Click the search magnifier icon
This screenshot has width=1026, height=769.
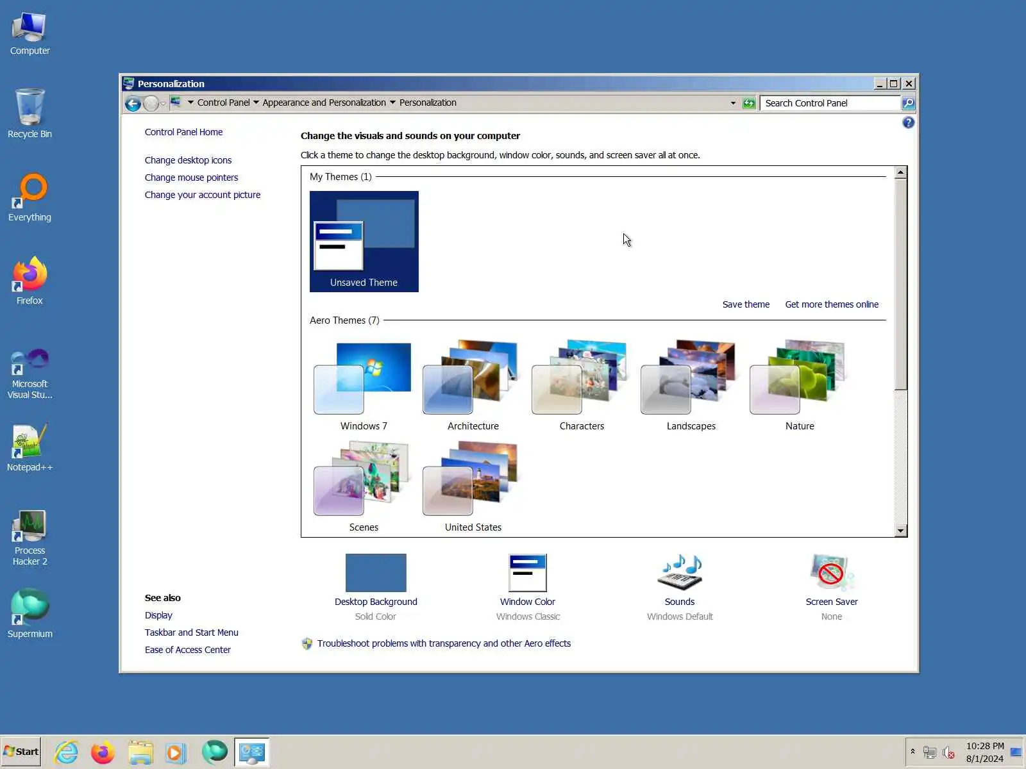coord(908,103)
